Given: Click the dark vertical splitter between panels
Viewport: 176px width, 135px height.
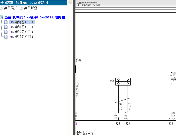Looking at the screenshot, I should point(74,68).
